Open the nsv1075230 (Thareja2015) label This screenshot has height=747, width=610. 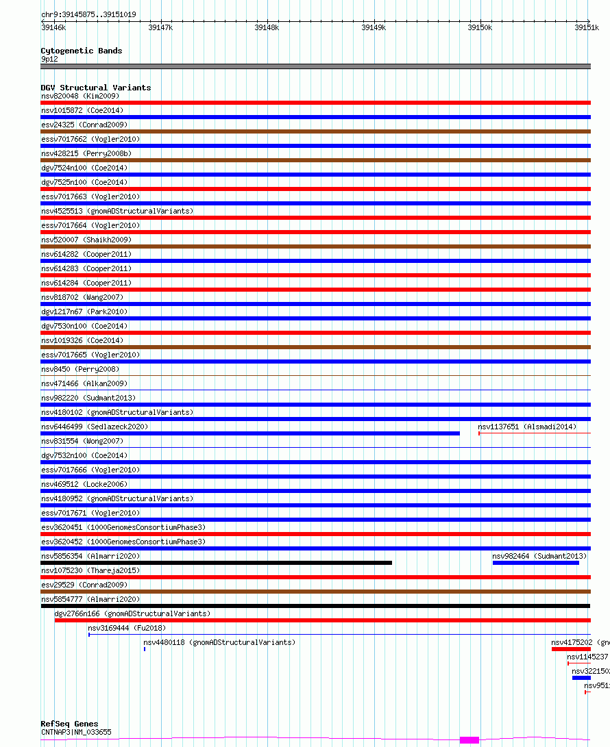pos(90,571)
